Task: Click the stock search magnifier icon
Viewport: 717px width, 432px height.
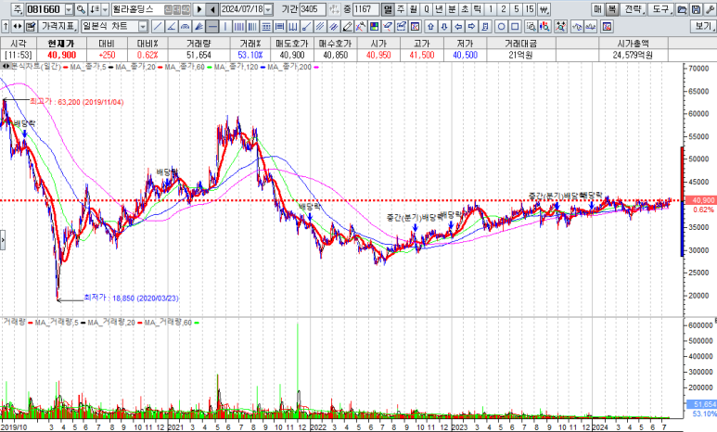Action: [81, 8]
